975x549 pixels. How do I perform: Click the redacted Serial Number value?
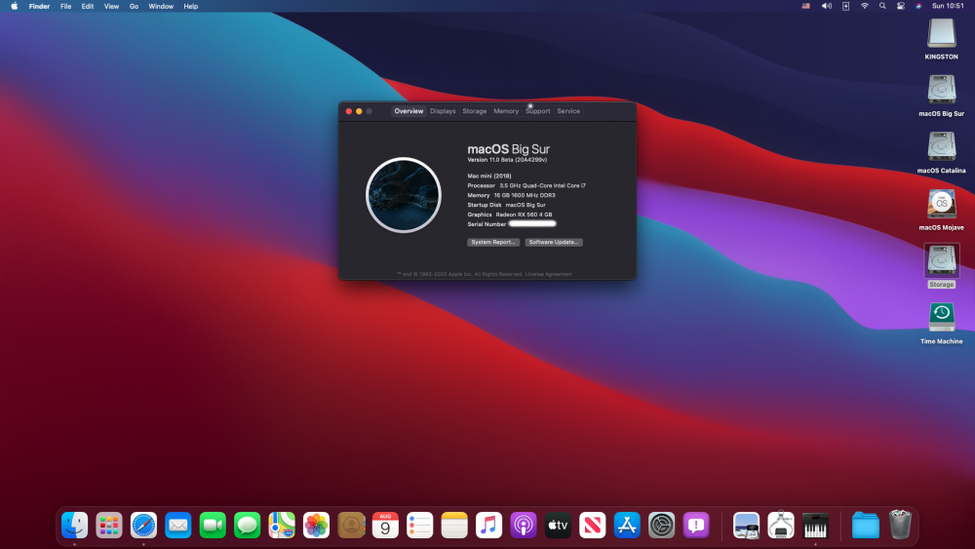coord(532,224)
